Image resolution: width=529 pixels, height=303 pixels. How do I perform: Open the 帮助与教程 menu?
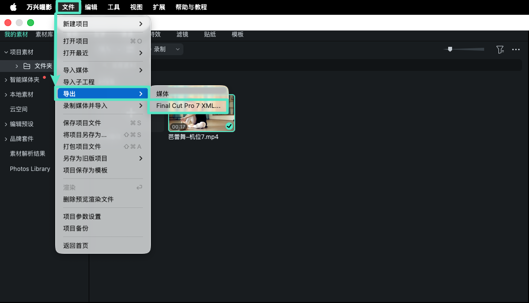[x=191, y=7]
